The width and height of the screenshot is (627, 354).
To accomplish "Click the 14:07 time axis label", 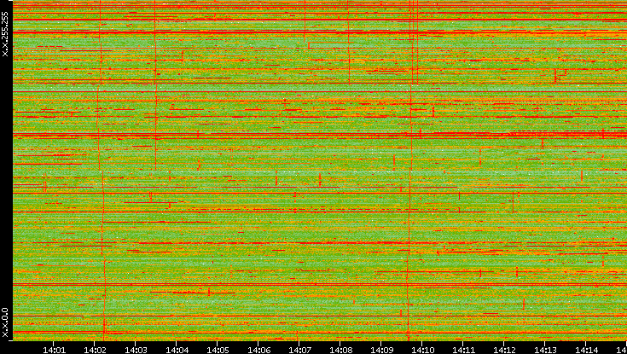I will (x=299, y=350).
